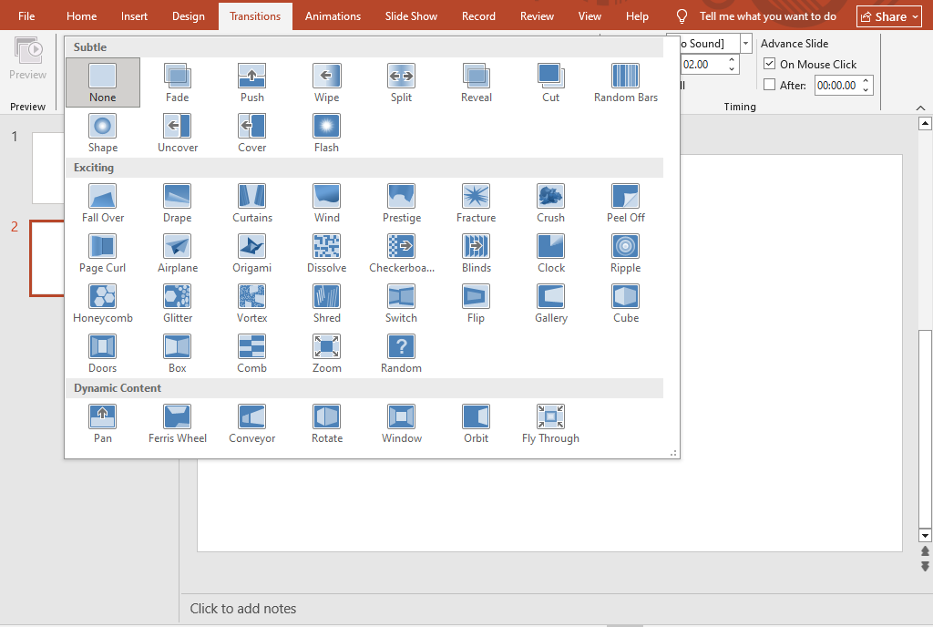Image resolution: width=933 pixels, height=627 pixels.
Task: Click the Tell me what you want to do box
Action: pyautogui.click(x=767, y=16)
